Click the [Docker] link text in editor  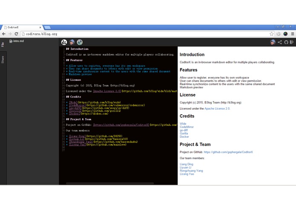[75, 114]
